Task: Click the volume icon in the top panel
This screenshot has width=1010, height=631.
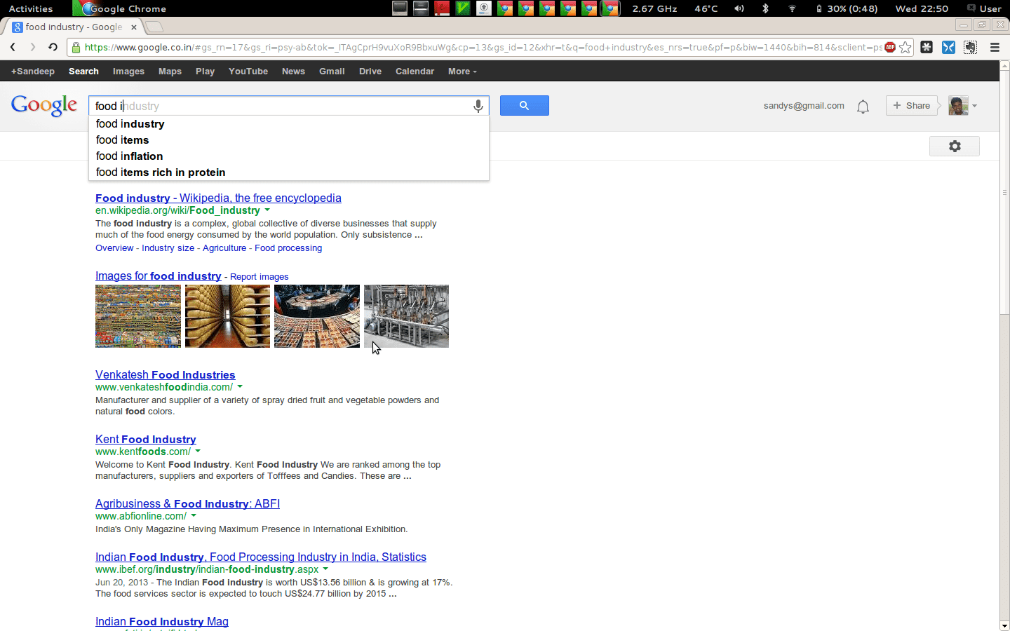Action: pos(739,8)
